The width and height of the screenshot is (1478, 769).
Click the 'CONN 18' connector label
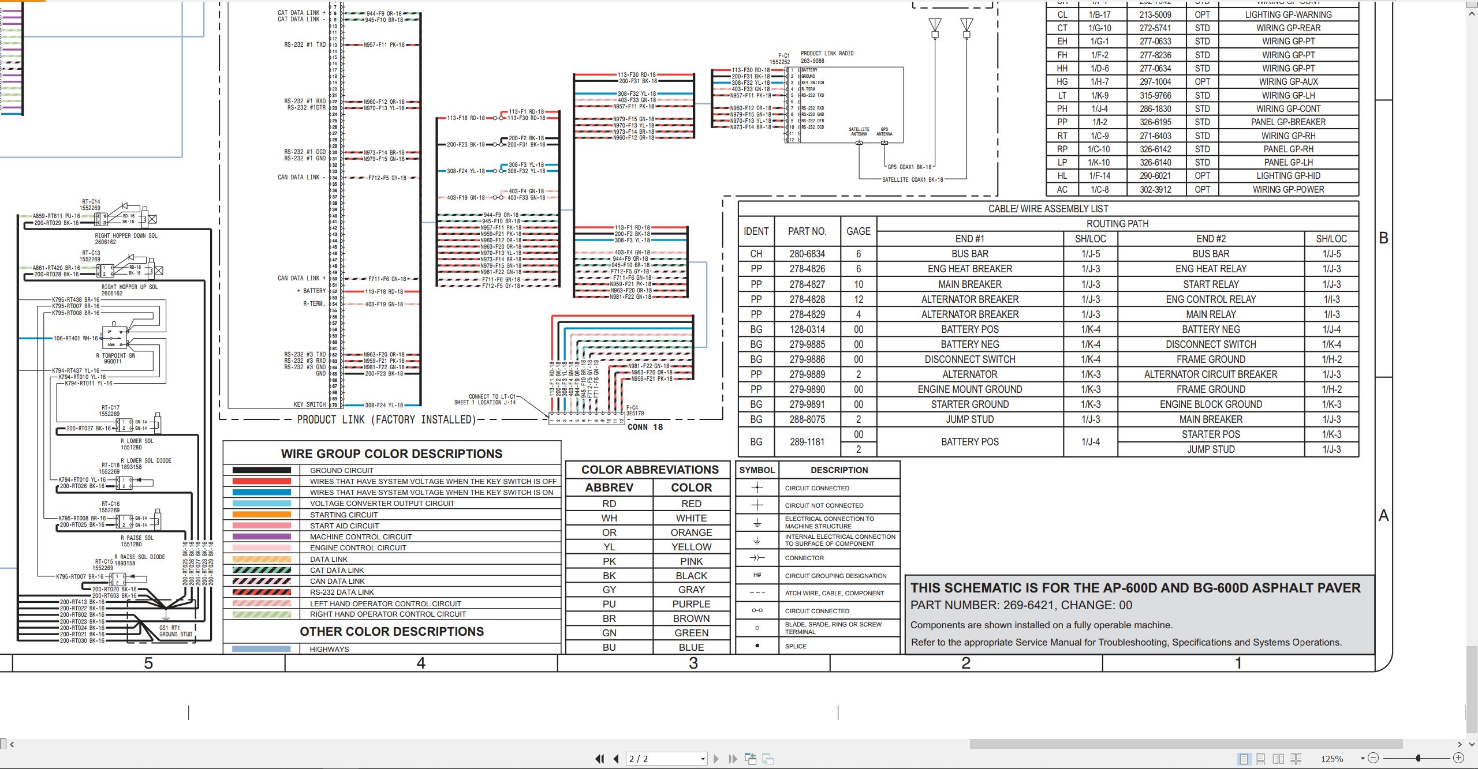tap(645, 427)
